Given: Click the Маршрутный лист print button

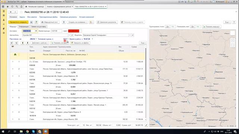Looking at the screenshot, I should tap(50, 22).
